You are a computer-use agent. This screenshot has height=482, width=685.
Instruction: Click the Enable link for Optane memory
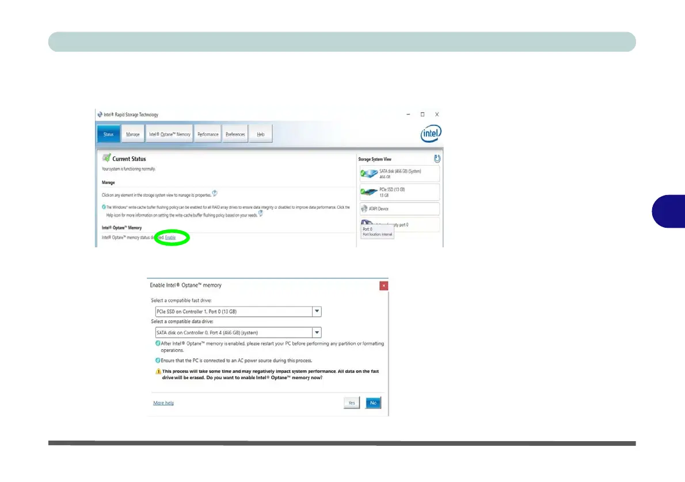tap(170, 238)
